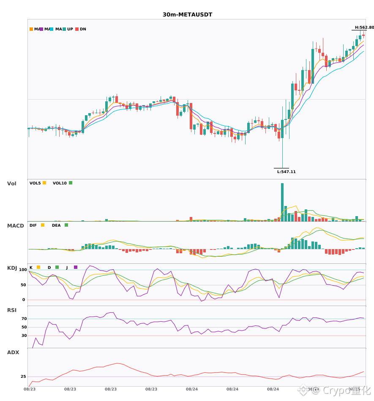The height and width of the screenshot is (401, 374).
Task: Click the orange MA legend swatch
Action: point(31,29)
